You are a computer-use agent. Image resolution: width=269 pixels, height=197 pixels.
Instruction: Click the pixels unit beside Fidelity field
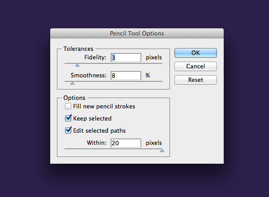[154, 58]
